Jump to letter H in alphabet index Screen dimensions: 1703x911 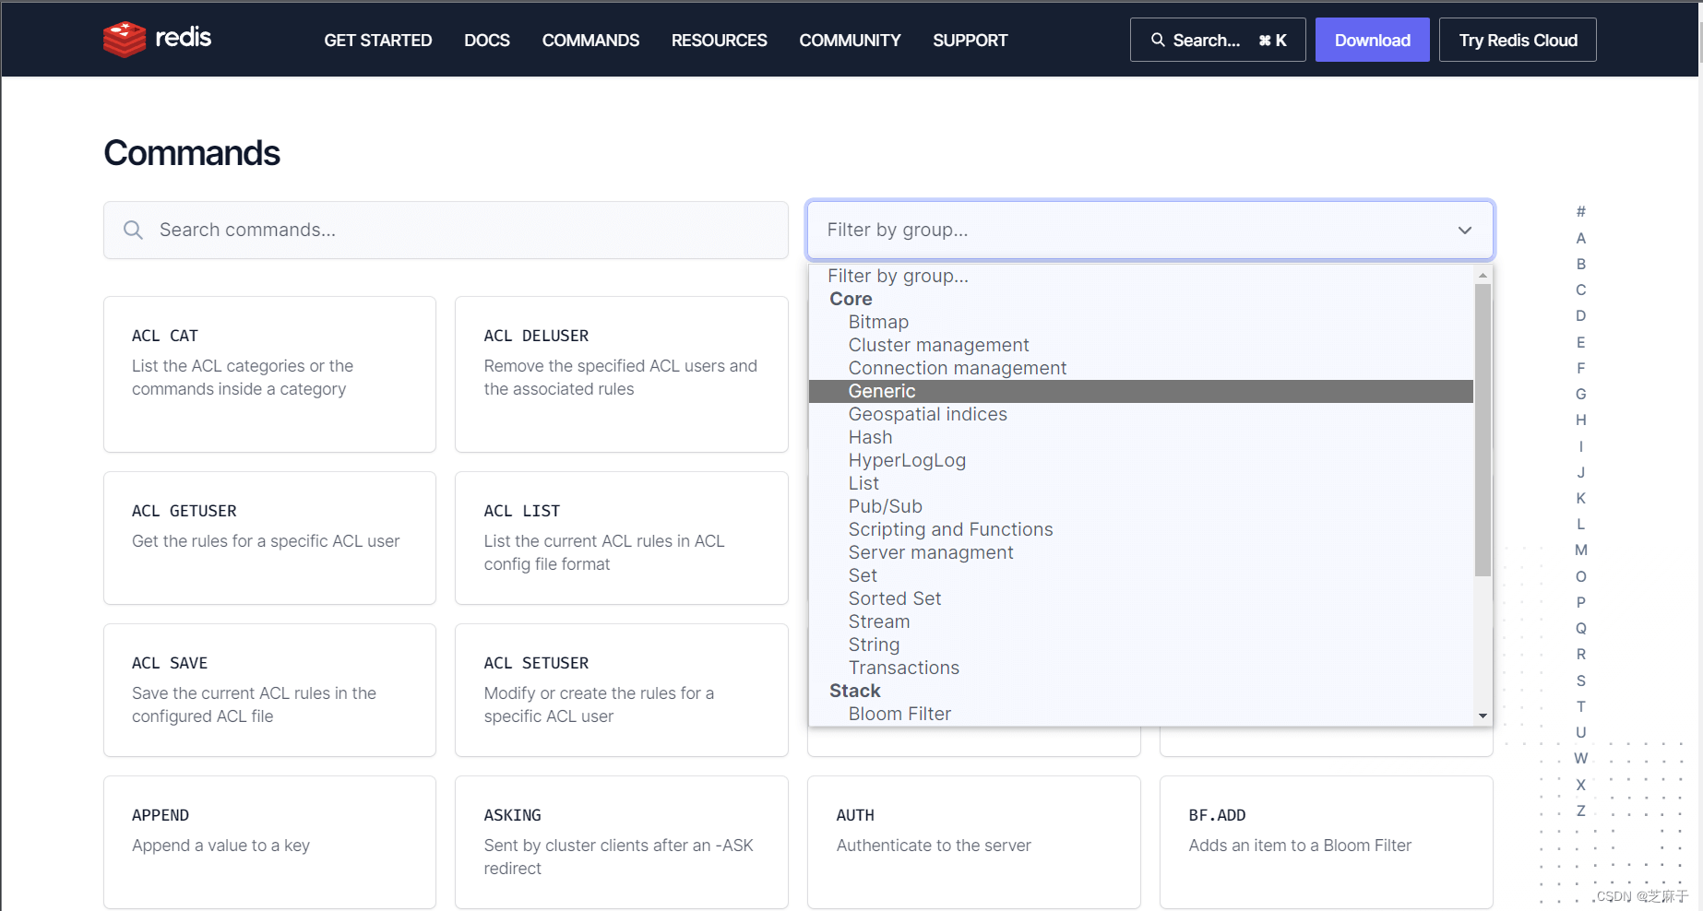pyautogui.click(x=1581, y=420)
